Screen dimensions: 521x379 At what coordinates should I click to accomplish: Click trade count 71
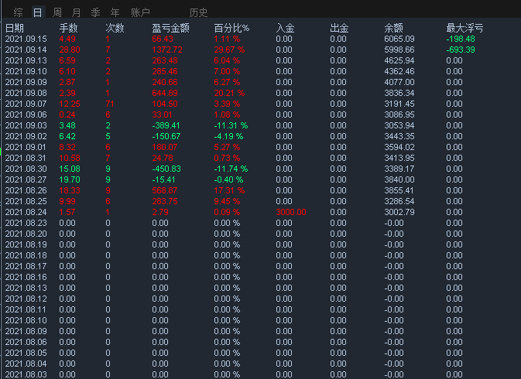[110, 104]
